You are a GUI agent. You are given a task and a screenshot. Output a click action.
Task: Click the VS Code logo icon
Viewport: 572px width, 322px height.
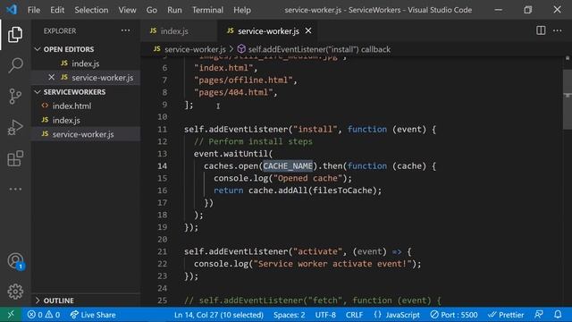(x=12, y=10)
